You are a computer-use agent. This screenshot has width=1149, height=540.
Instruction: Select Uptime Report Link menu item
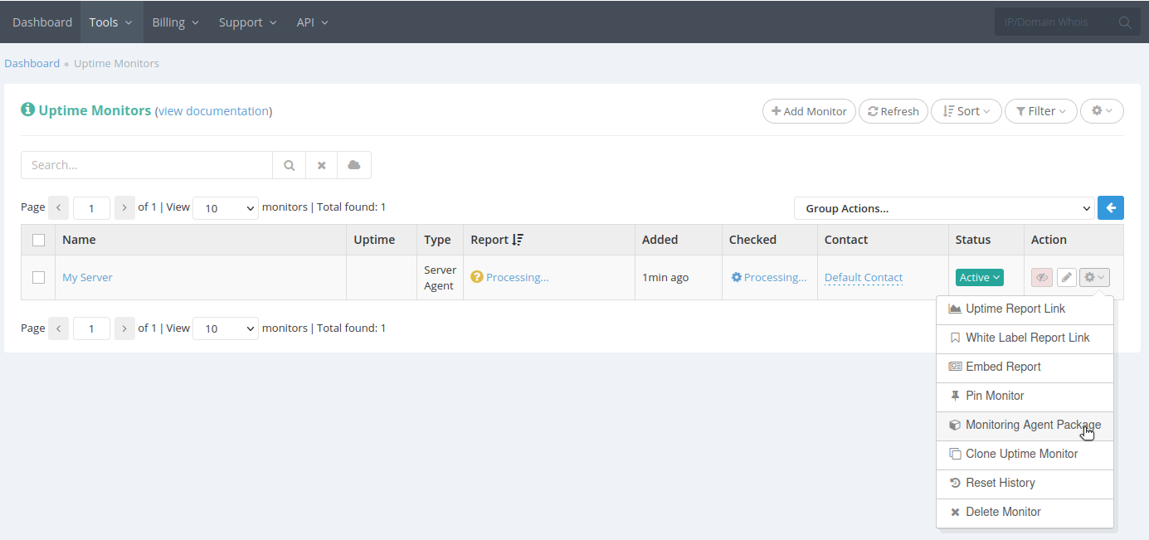point(1025,309)
